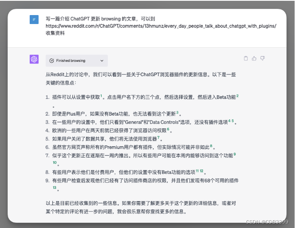Click list item 有些用户检查后发现
This screenshot has height=228, width=295.
coord(145,184)
